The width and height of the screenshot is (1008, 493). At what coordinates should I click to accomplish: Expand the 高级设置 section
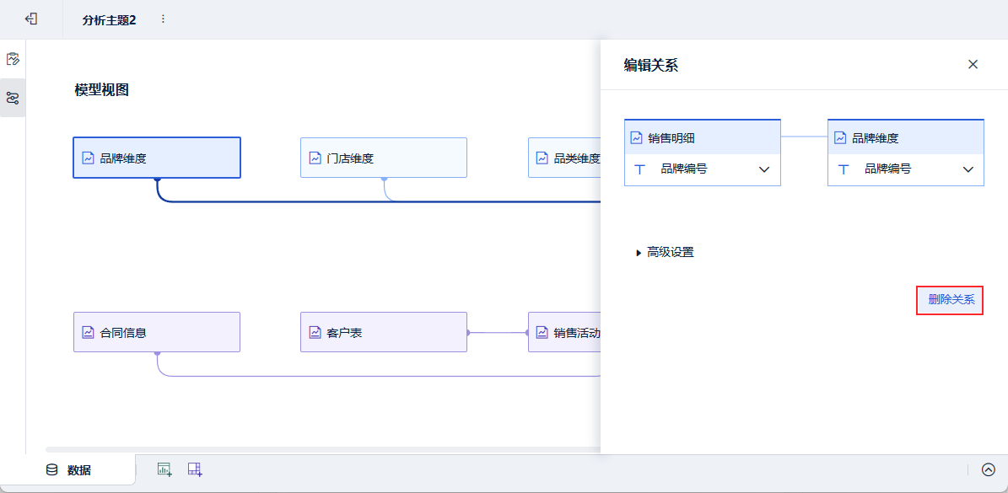(665, 252)
